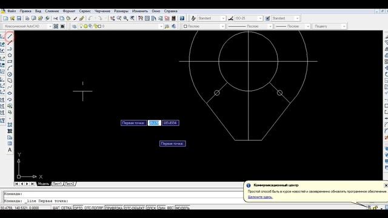This screenshot has width=388, height=218.
Task: Open the color control dropdown Послою
Action: [x=204, y=26]
